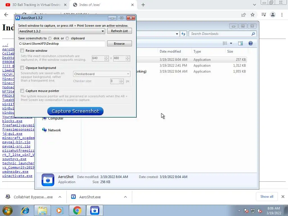
Task: Open the view options dropdown arrow in Explorer
Action: [x=231, y=43]
